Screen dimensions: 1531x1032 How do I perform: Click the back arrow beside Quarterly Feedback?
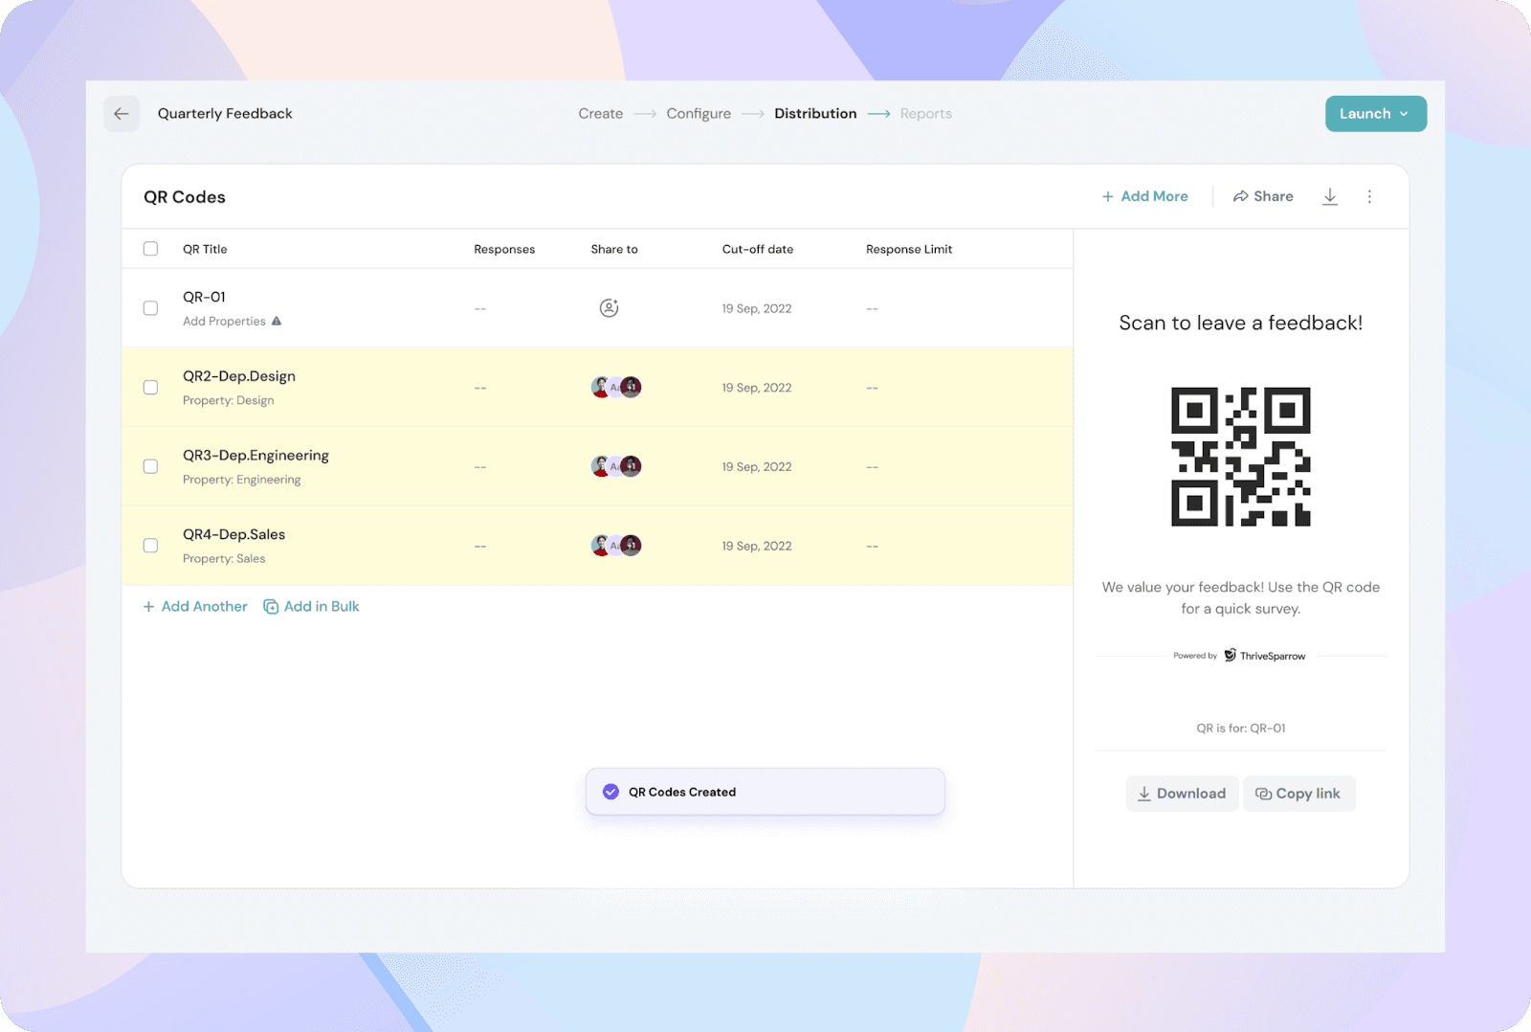point(122,114)
